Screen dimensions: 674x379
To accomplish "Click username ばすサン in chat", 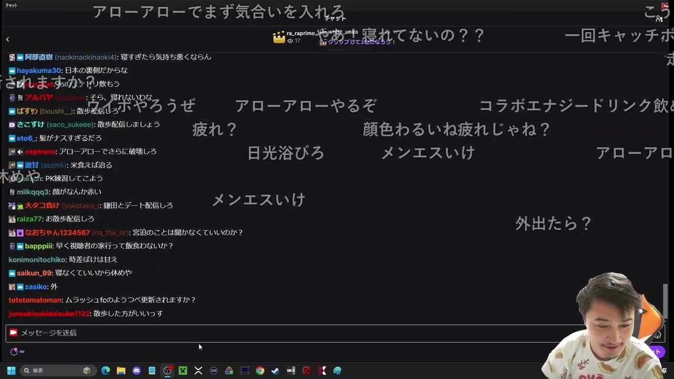I will pyautogui.click(x=27, y=111).
